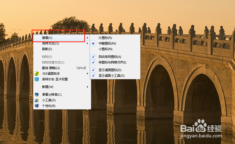
Task: Select 小图标(N) small icons
Action: pyautogui.click(x=115, y=49)
